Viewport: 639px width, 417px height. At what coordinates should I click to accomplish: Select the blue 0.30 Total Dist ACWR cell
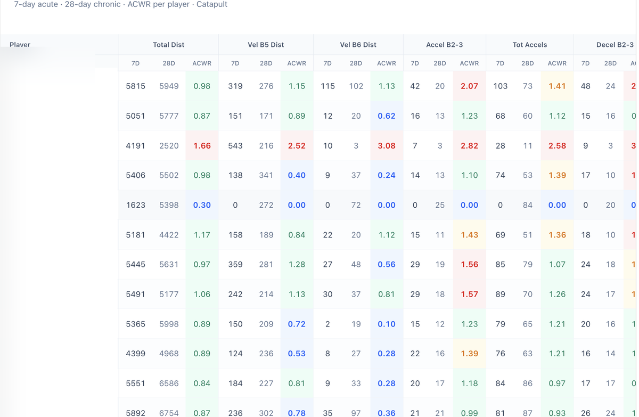pyautogui.click(x=202, y=205)
